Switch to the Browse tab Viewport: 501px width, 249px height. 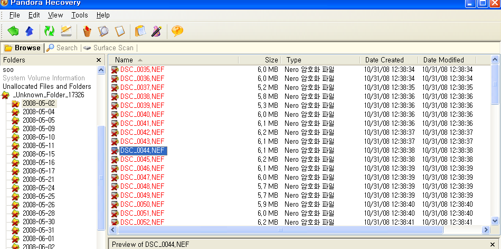coord(22,48)
